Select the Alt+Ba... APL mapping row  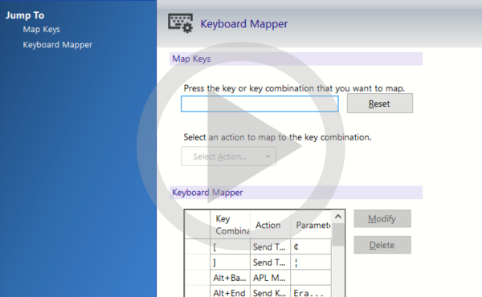tap(258, 278)
